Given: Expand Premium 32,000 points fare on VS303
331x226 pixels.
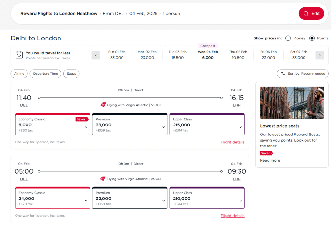Looking at the screenshot, I should (130, 198).
